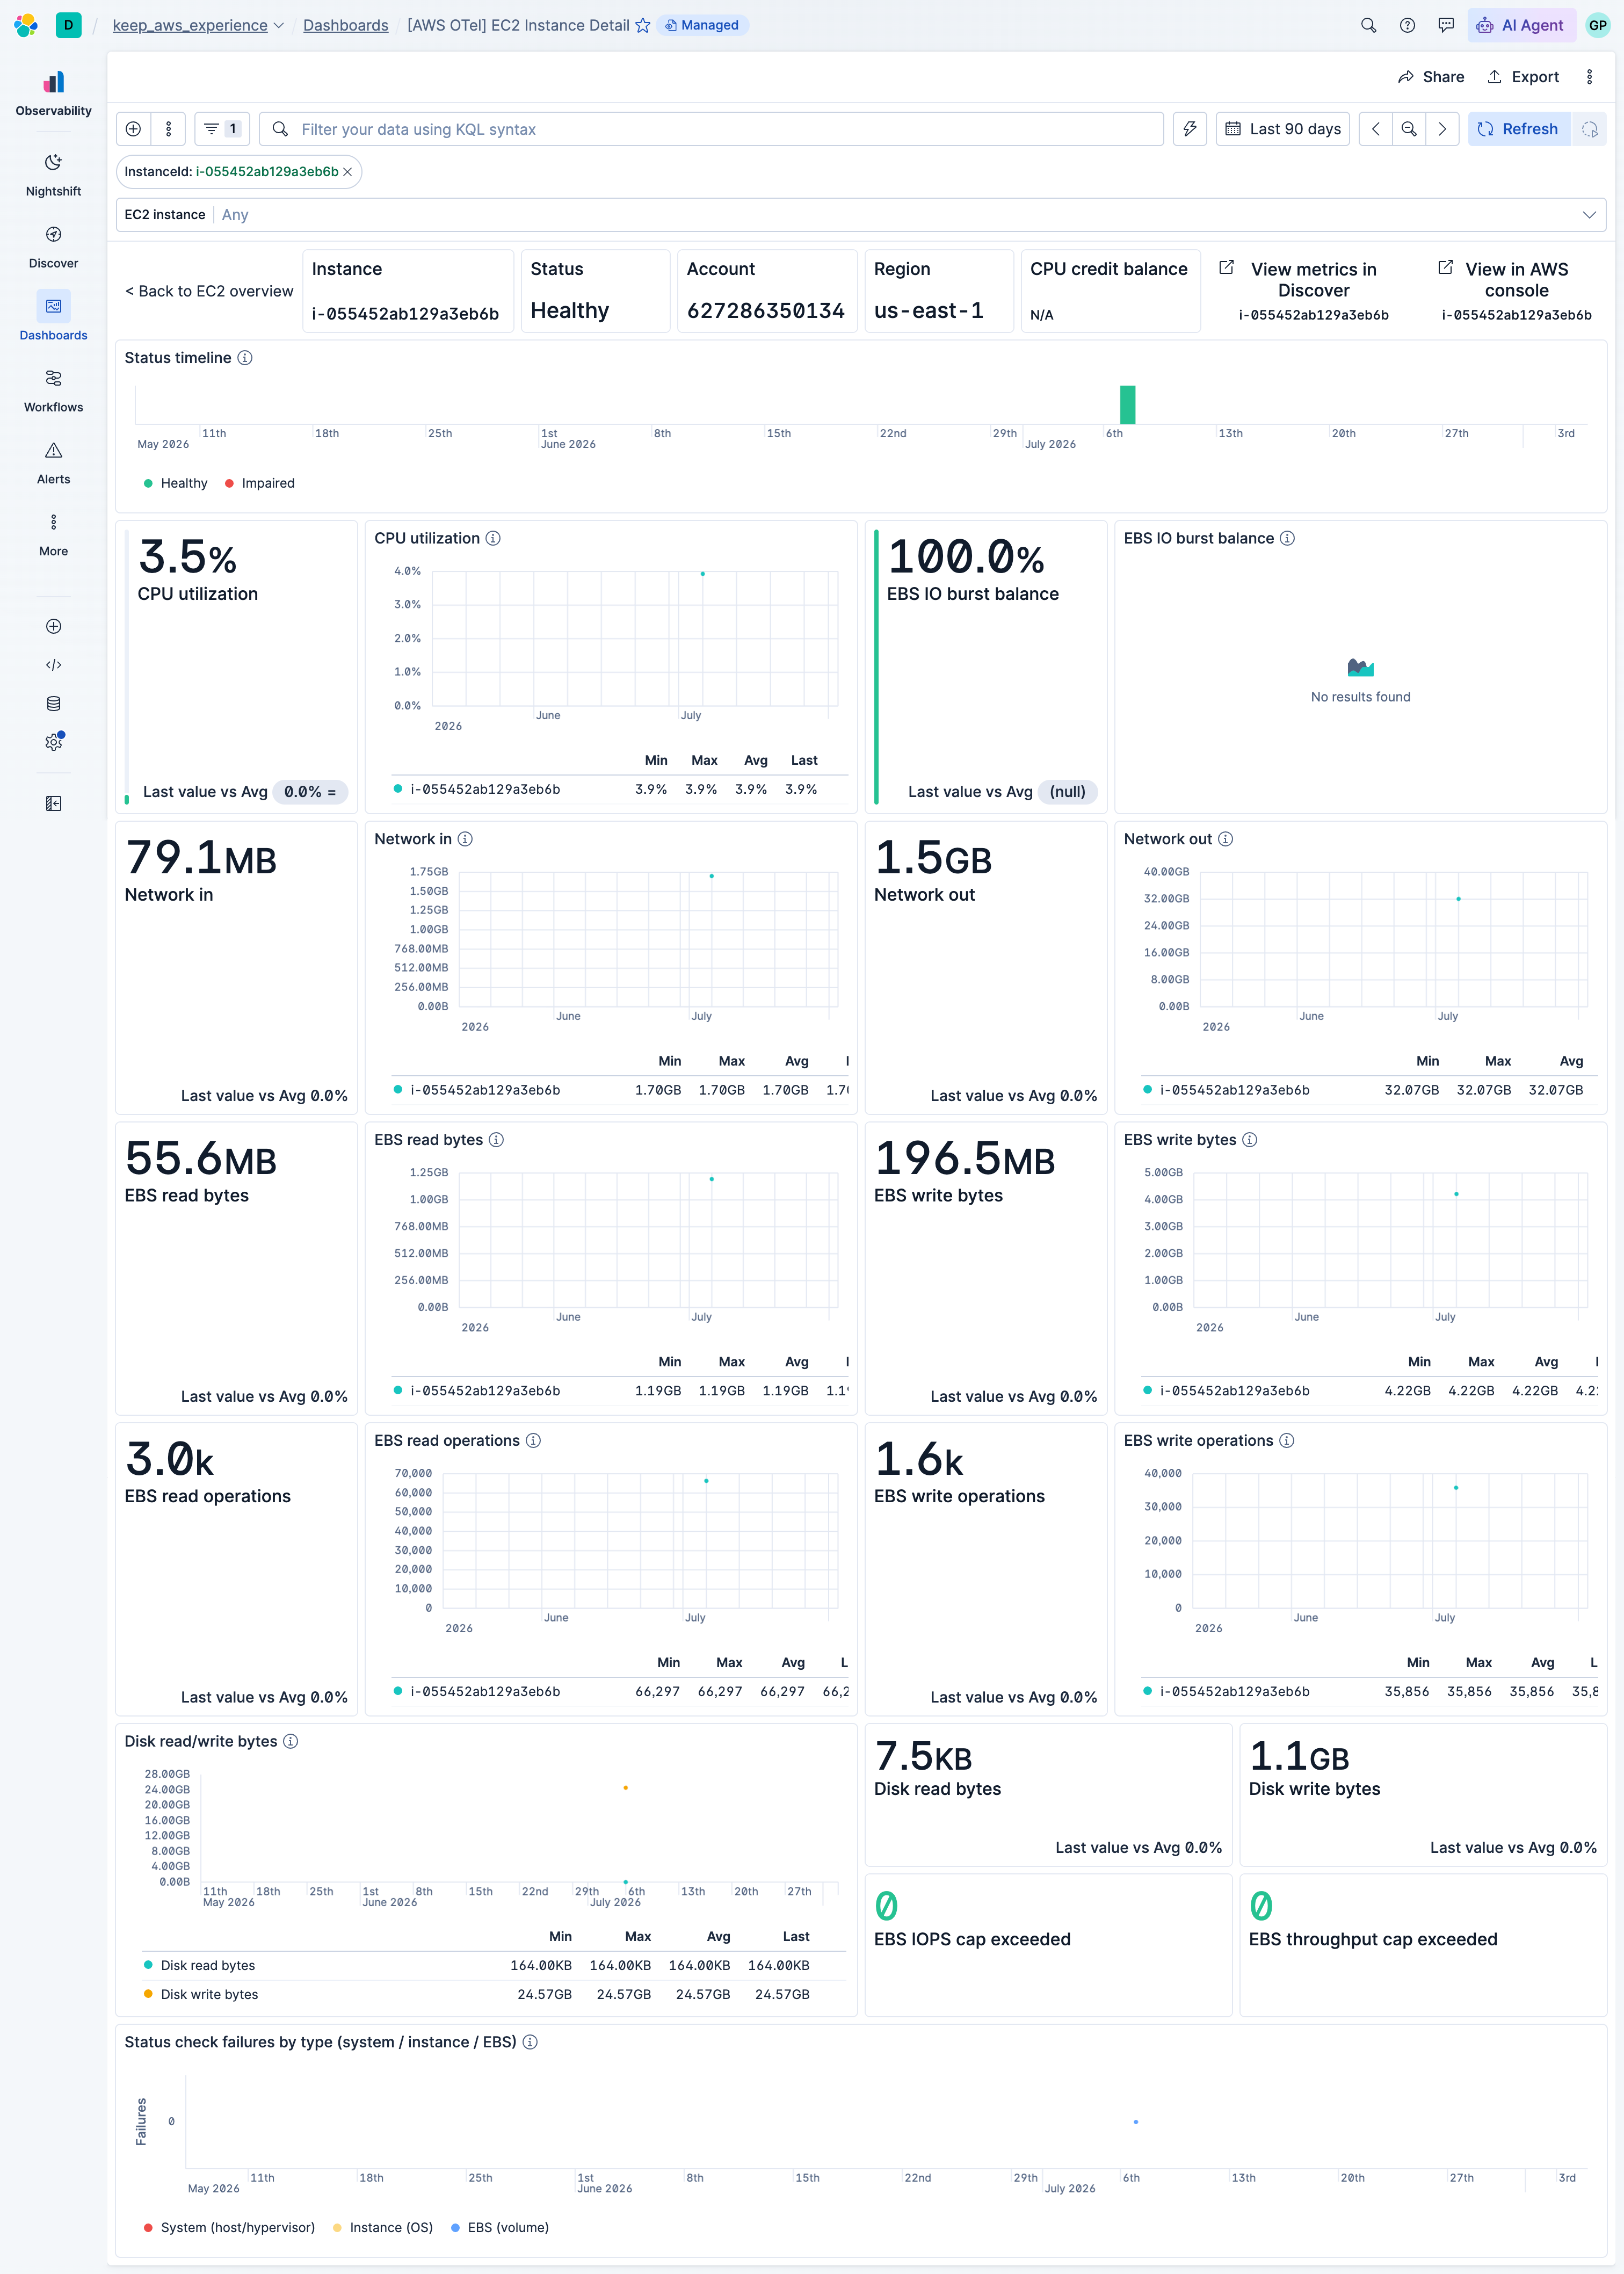Screen dimensions: 1624x2274
Task: Open the controls options vertical dots
Action: tap(168, 129)
